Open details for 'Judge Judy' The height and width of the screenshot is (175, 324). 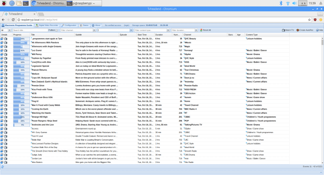[2, 155]
